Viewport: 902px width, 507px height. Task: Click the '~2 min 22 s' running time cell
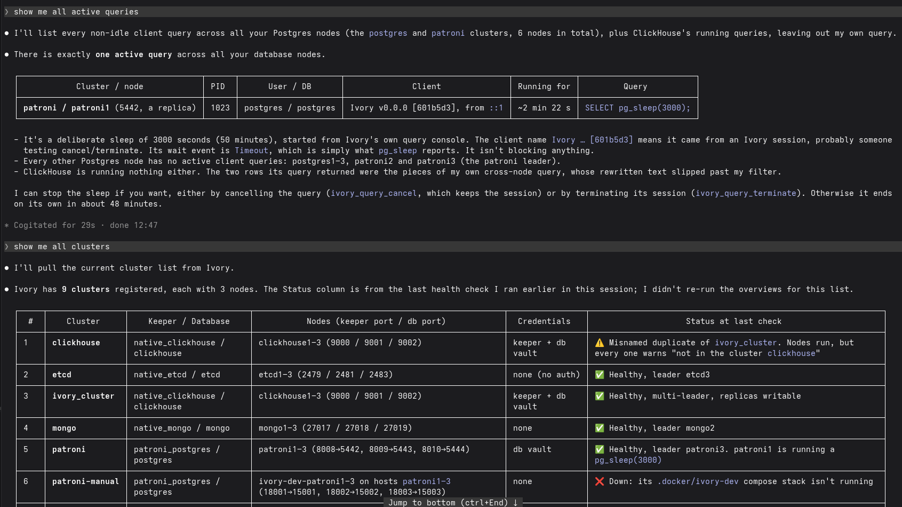point(544,108)
